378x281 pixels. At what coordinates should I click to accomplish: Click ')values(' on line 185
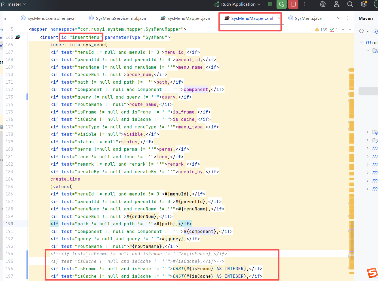(x=61, y=187)
